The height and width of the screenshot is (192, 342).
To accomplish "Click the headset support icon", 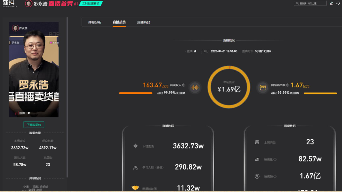I will point(338,3).
